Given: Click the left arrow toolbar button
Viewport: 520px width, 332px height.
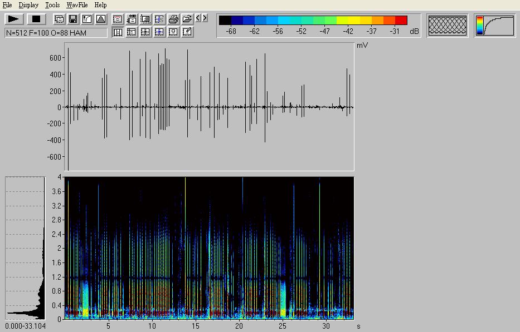Looking at the screenshot, I should [198, 18].
